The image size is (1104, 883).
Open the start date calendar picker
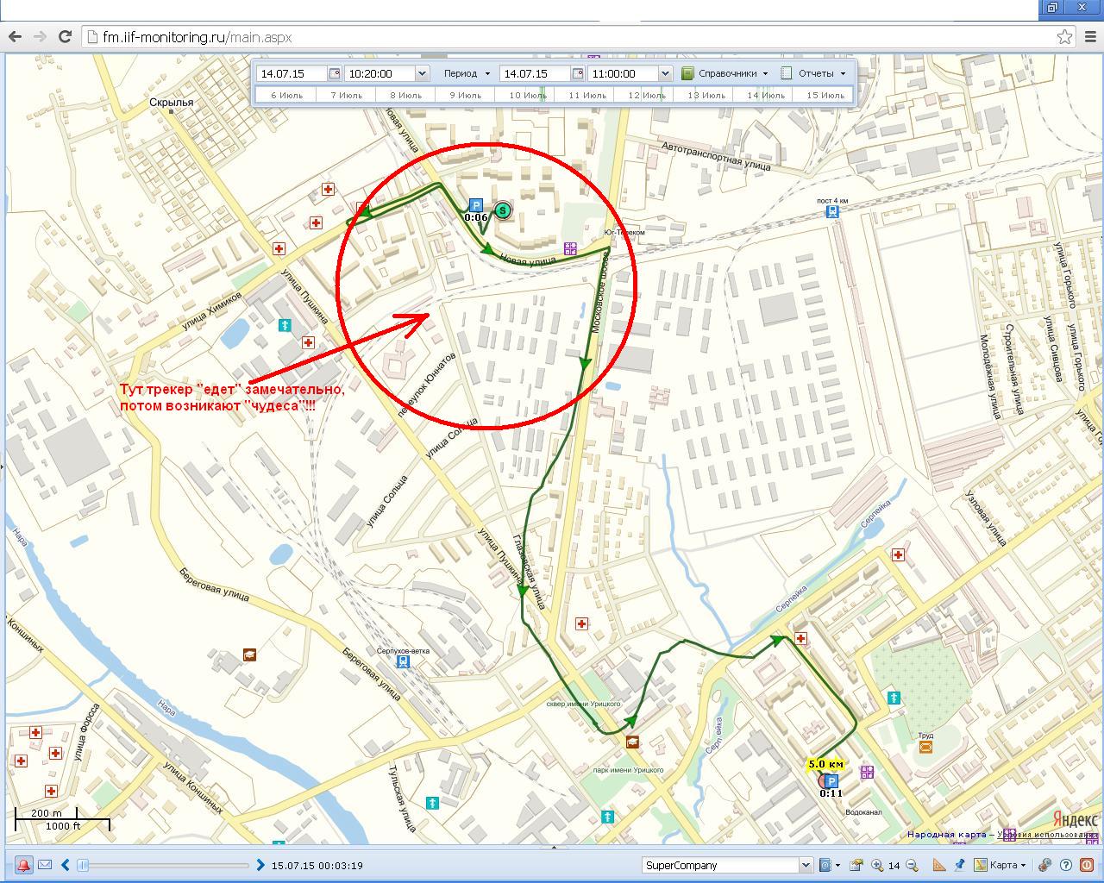pyautogui.click(x=335, y=73)
